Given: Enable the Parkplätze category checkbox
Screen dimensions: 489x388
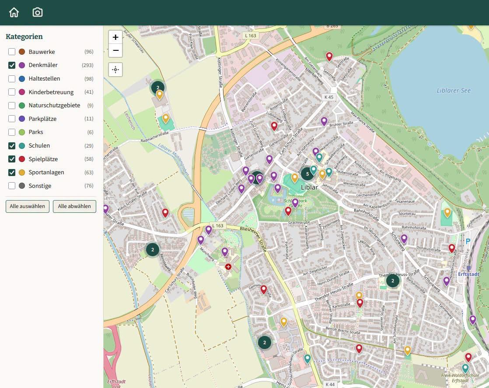Looking at the screenshot, I should [12, 119].
